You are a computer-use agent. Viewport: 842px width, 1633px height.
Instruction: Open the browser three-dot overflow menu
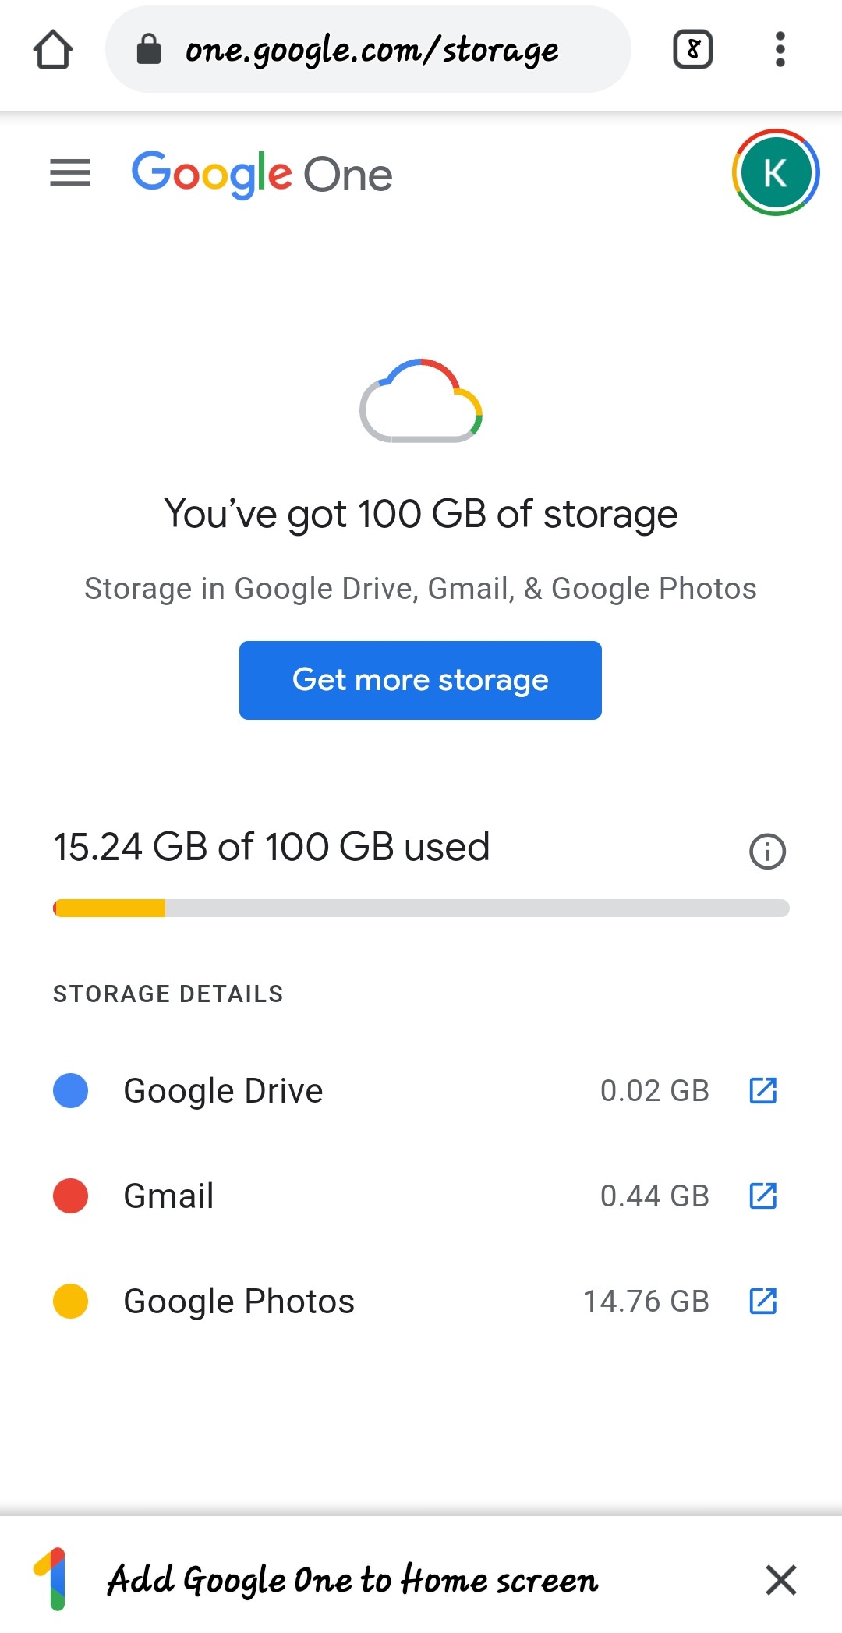point(780,49)
